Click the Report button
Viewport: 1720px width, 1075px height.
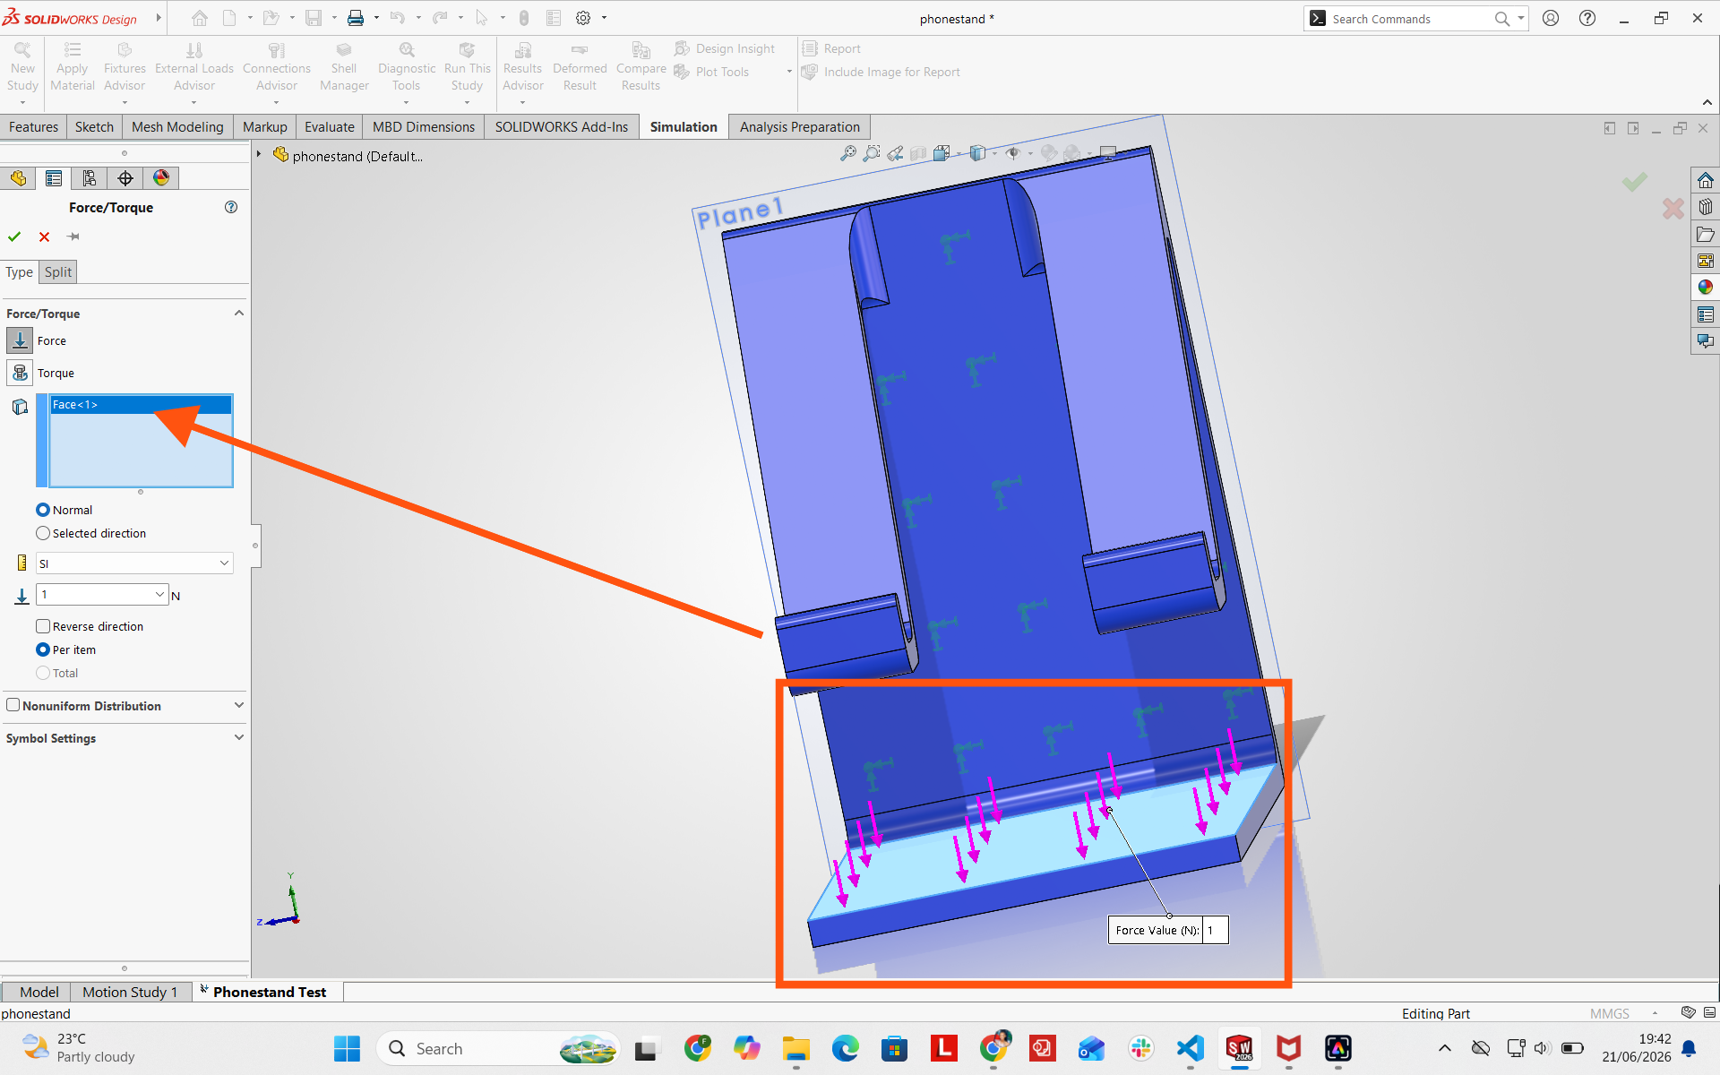tap(831, 48)
